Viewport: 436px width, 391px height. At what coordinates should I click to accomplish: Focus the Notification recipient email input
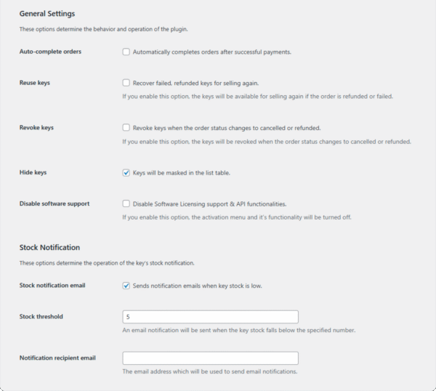(211, 358)
